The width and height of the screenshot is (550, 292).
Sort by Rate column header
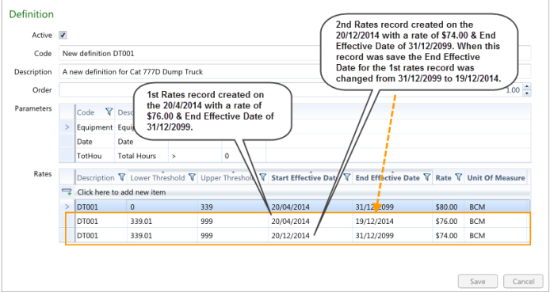pos(443,178)
